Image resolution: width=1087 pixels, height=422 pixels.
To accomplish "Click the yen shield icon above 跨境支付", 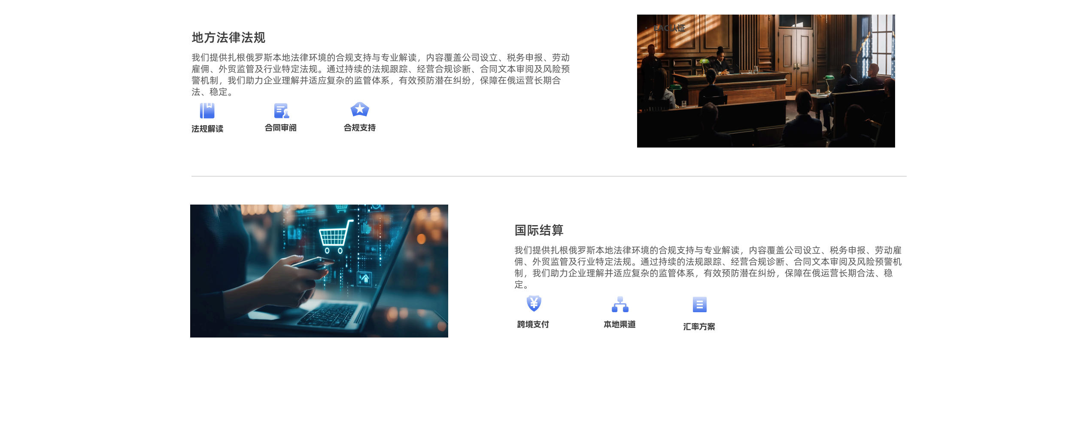I will click(x=534, y=304).
